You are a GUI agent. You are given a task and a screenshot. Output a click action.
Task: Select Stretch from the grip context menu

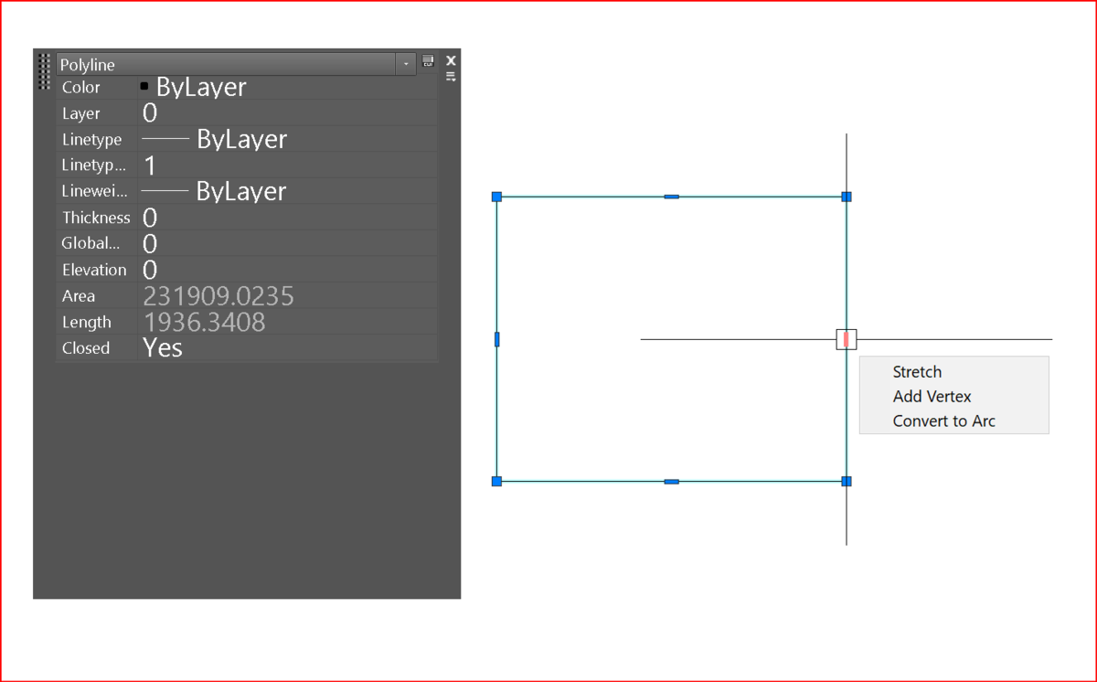pyautogui.click(x=916, y=372)
